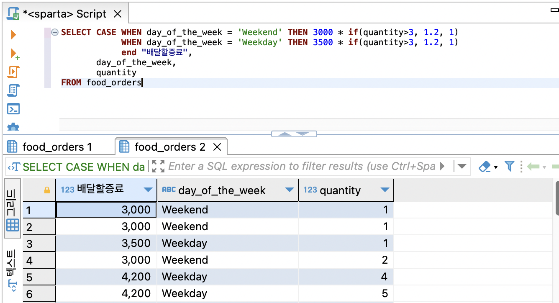Click the 3,500 cell in row 3
Image resolution: width=559 pixels, height=303 pixels.
[106, 243]
